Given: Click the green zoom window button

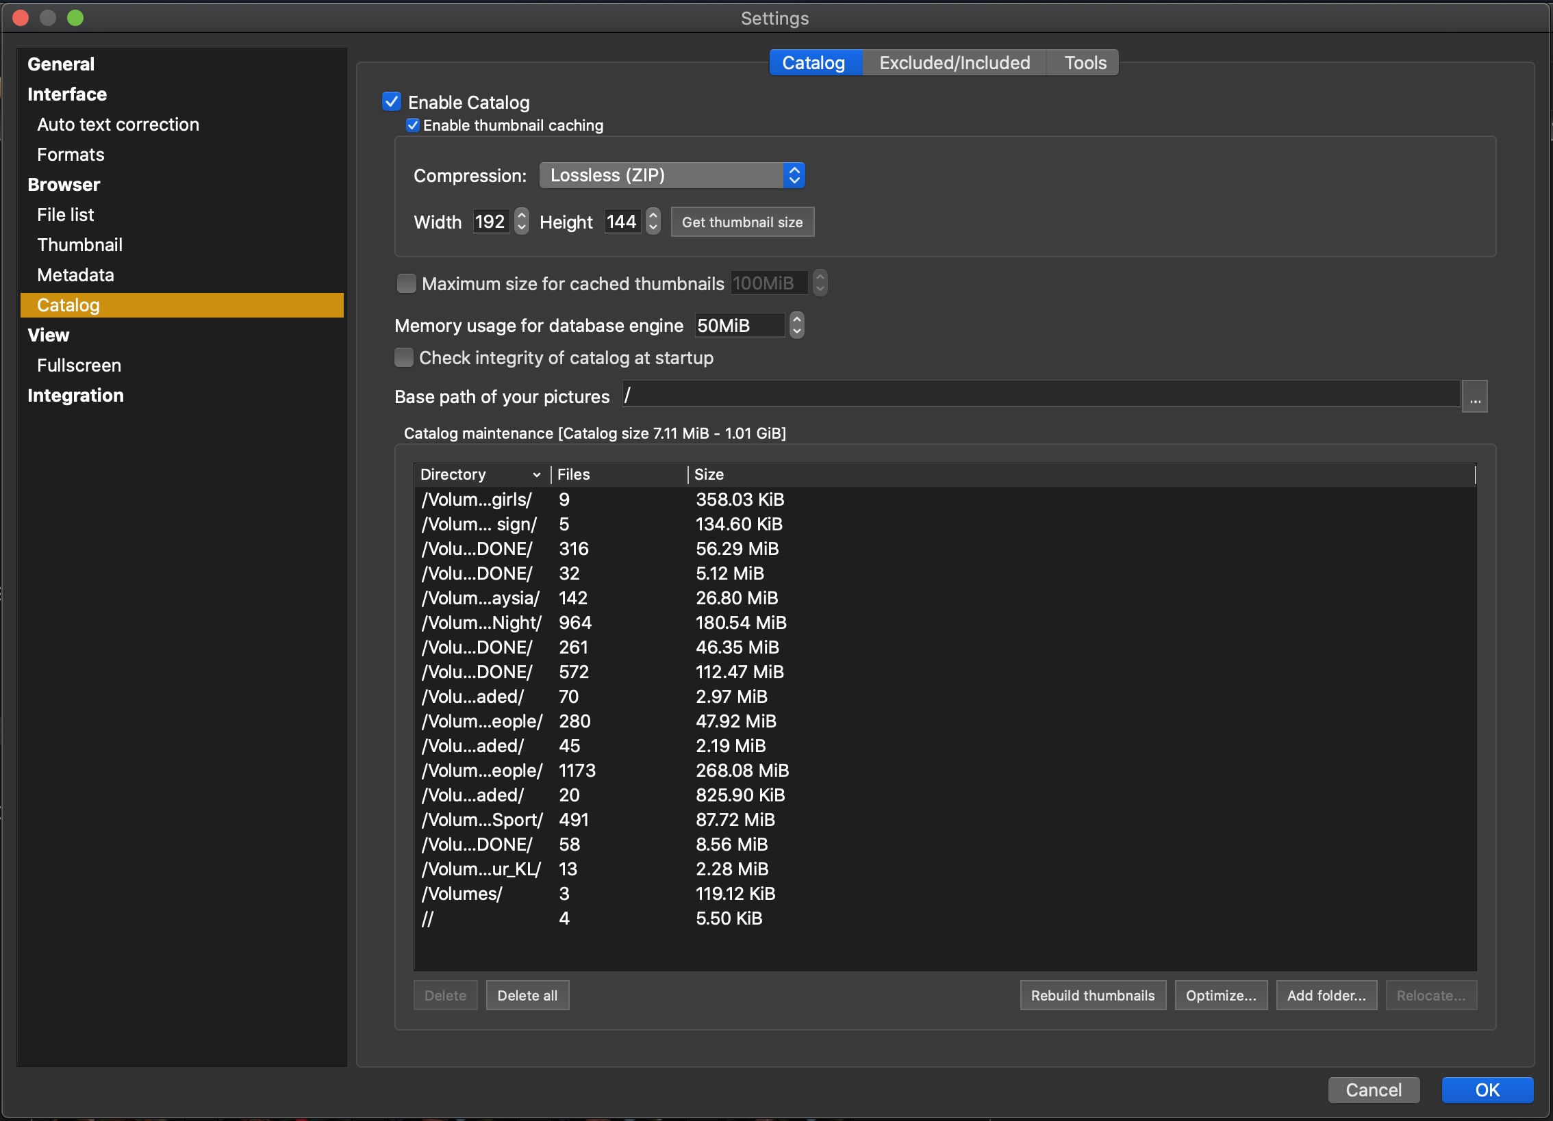Looking at the screenshot, I should click(75, 18).
